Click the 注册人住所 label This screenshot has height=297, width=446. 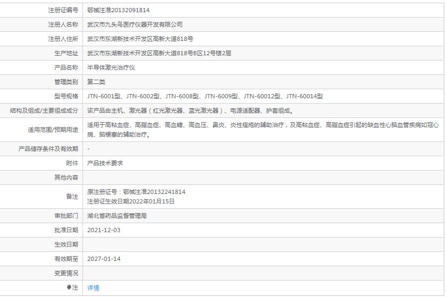[x=63, y=39]
